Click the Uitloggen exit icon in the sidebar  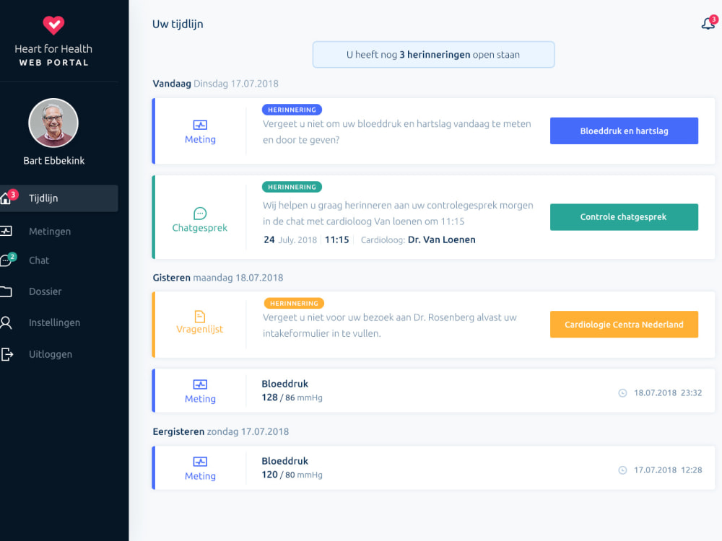click(x=6, y=354)
